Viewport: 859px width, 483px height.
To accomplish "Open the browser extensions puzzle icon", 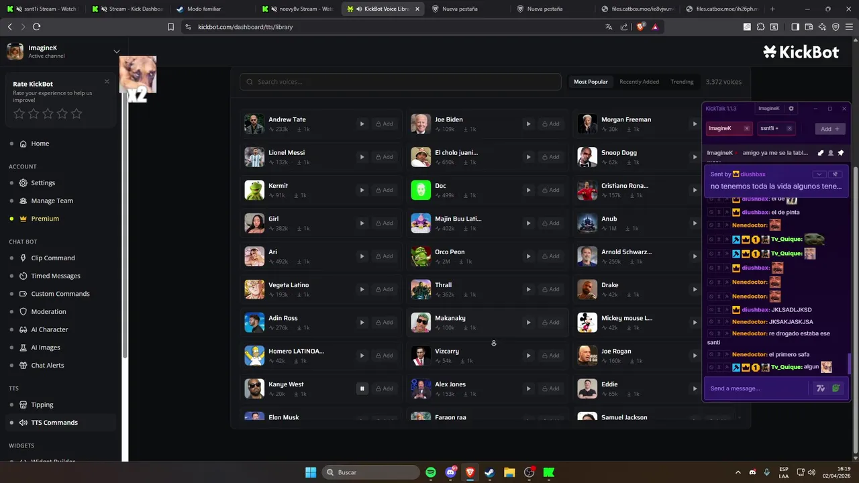I will click(760, 27).
